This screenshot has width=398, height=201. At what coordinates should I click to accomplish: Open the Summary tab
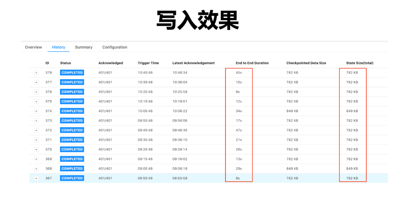(x=84, y=47)
